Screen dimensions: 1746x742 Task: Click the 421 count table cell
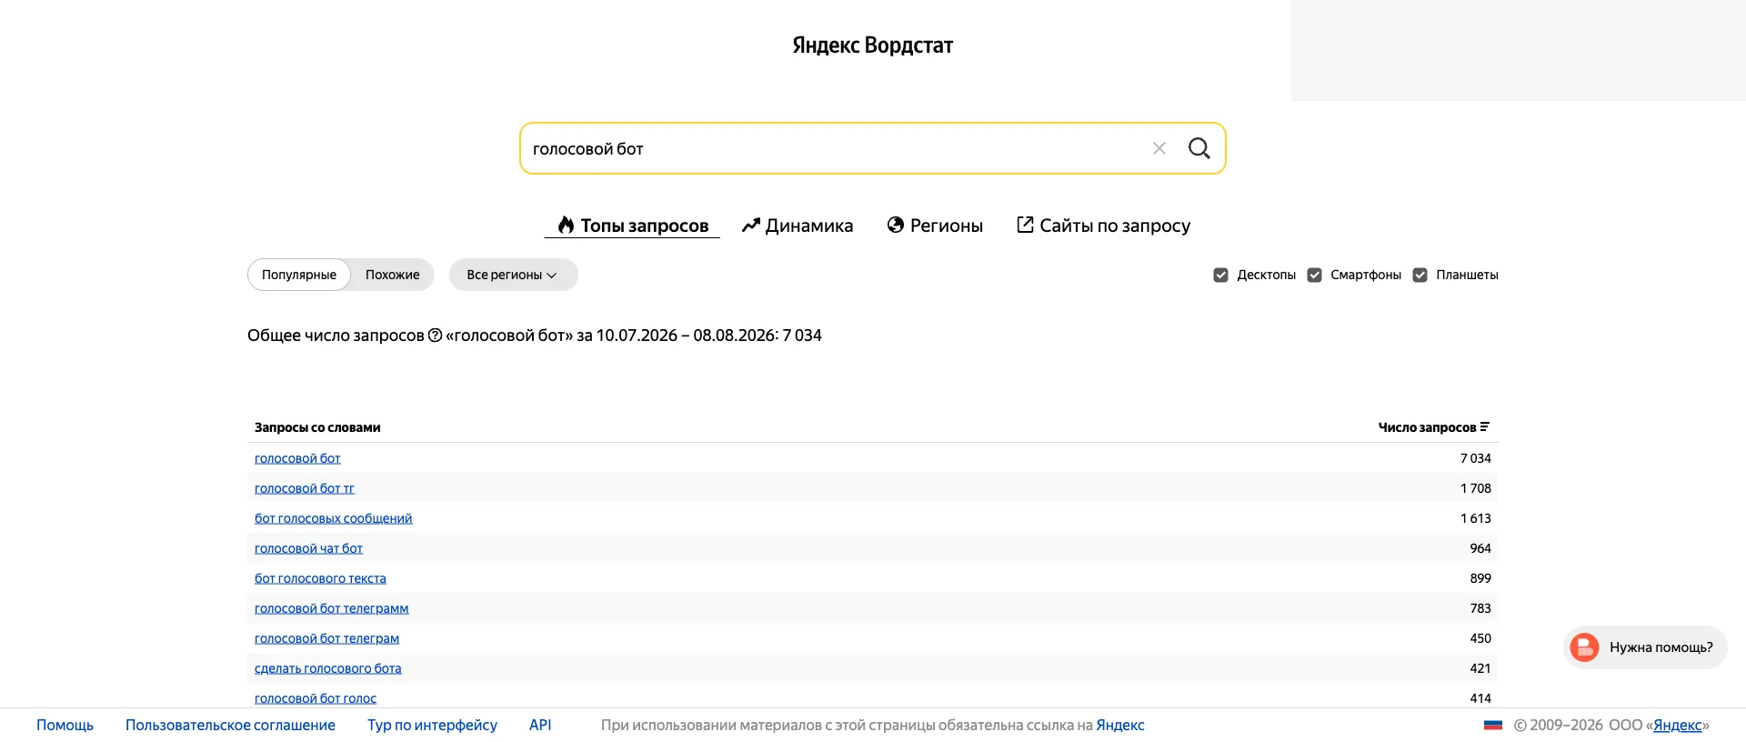coord(1480,668)
